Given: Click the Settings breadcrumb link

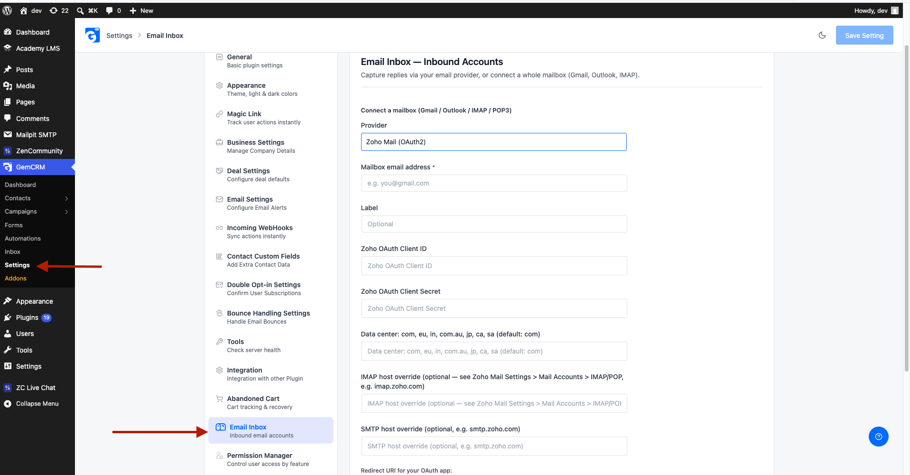Looking at the screenshot, I should (x=119, y=36).
